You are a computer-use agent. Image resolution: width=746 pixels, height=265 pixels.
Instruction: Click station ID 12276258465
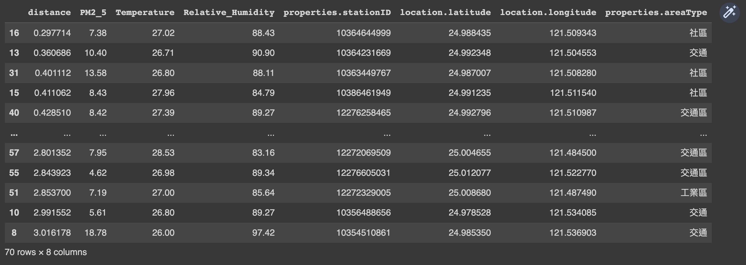(364, 113)
